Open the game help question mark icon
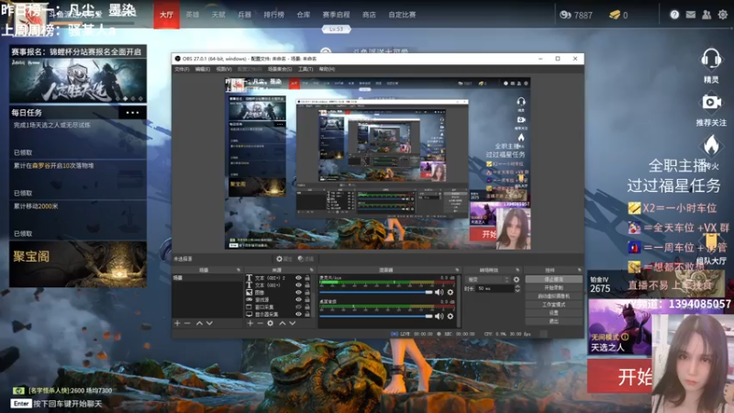Viewport: 734px width, 413px height. pyautogui.click(x=674, y=15)
